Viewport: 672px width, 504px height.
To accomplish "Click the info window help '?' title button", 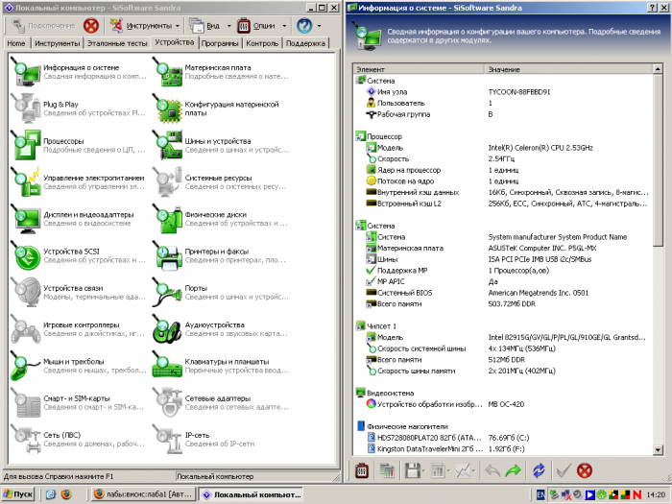I will coord(651,8).
